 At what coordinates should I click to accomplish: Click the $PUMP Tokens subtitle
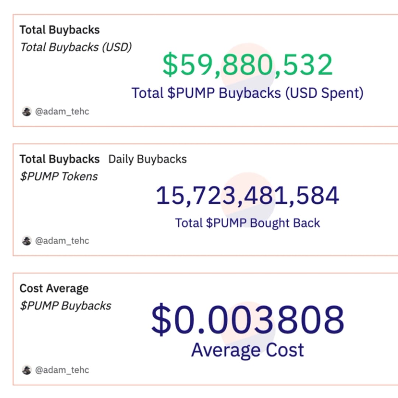(58, 176)
